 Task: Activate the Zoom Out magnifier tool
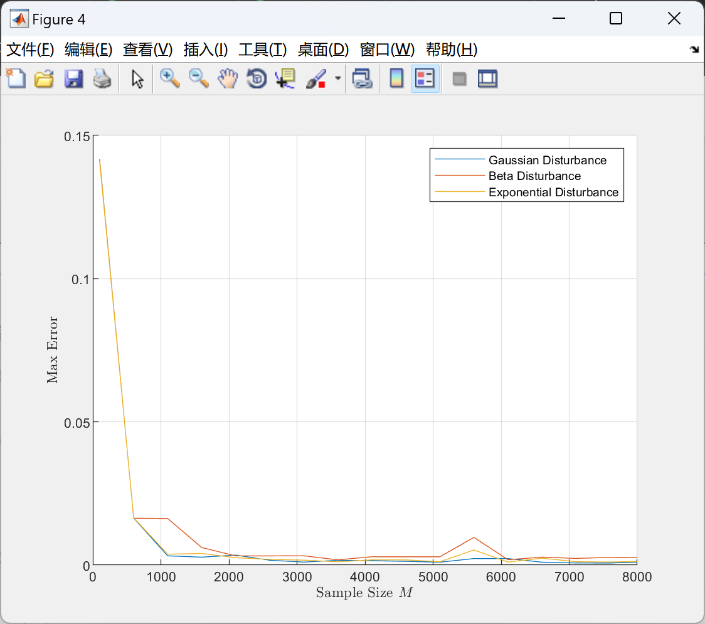(x=198, y=78)
